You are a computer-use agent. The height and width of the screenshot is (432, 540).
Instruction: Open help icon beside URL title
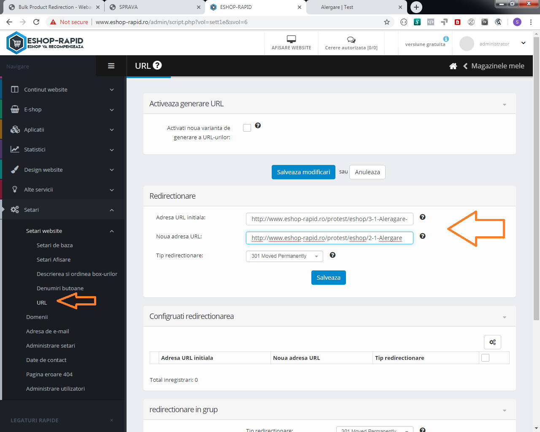click(x=157, y=65)
